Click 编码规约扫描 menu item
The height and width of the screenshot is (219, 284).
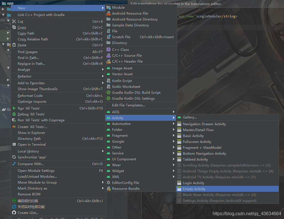coord(58,201)
